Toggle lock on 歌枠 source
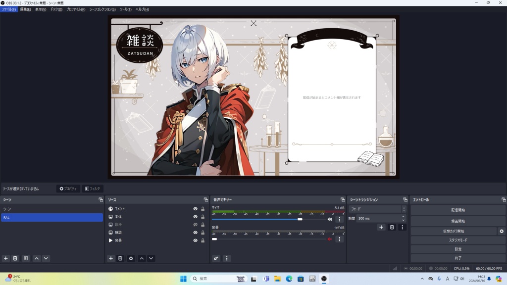The height and width of the screenshot is (285, 507). coord(203,225)
